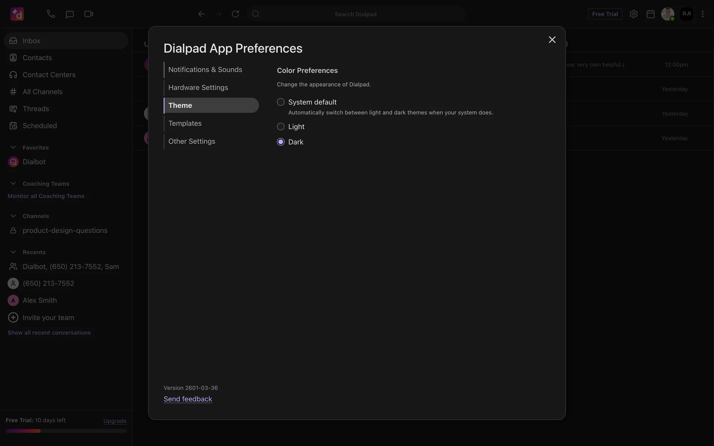
Task: Open the calendar icon in header
Action: 650,14
